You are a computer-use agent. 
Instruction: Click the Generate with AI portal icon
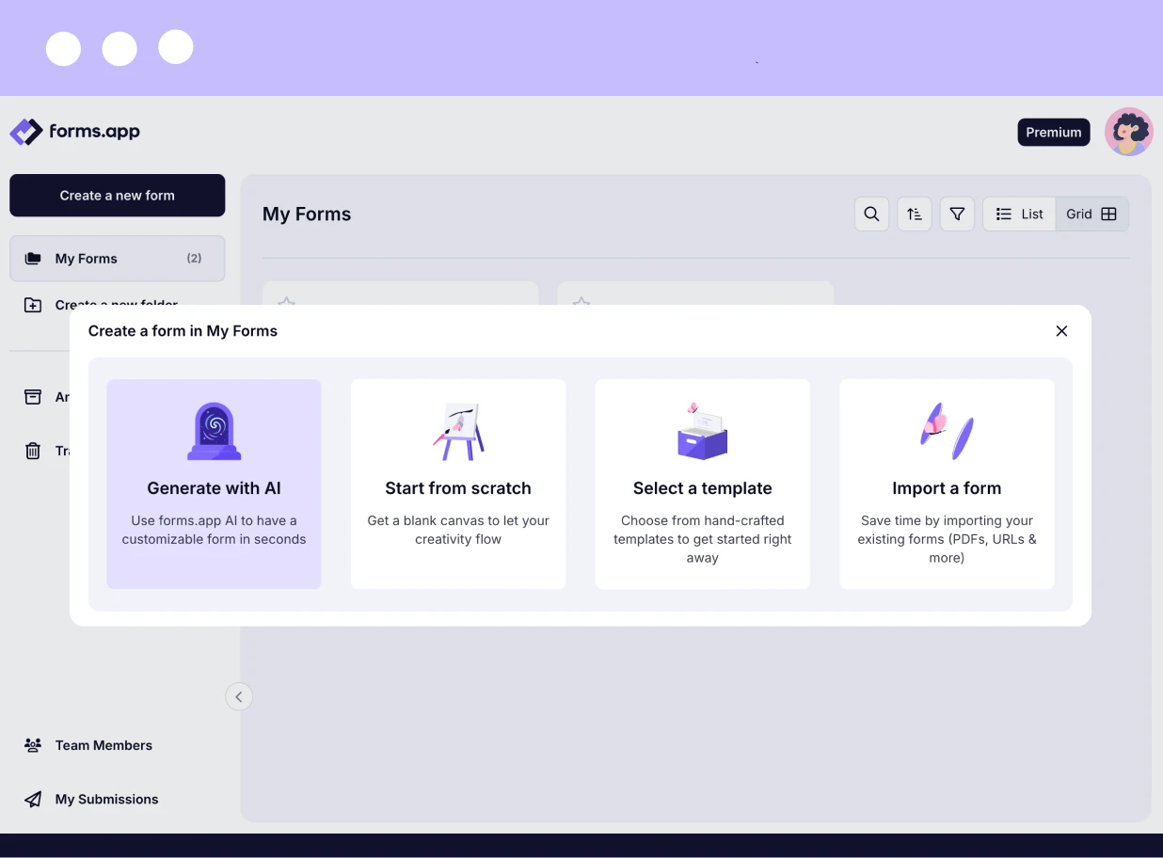point(214,432)
